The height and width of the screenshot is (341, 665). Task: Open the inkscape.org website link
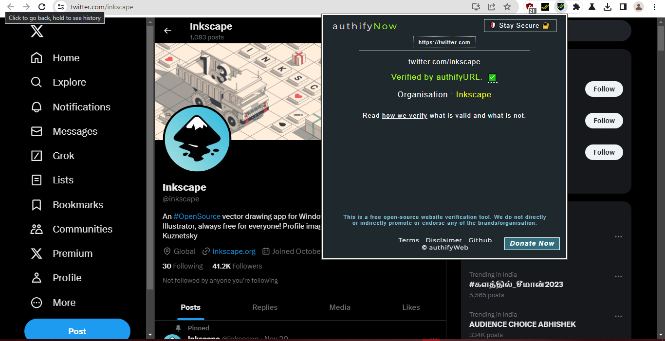[234, 251]
